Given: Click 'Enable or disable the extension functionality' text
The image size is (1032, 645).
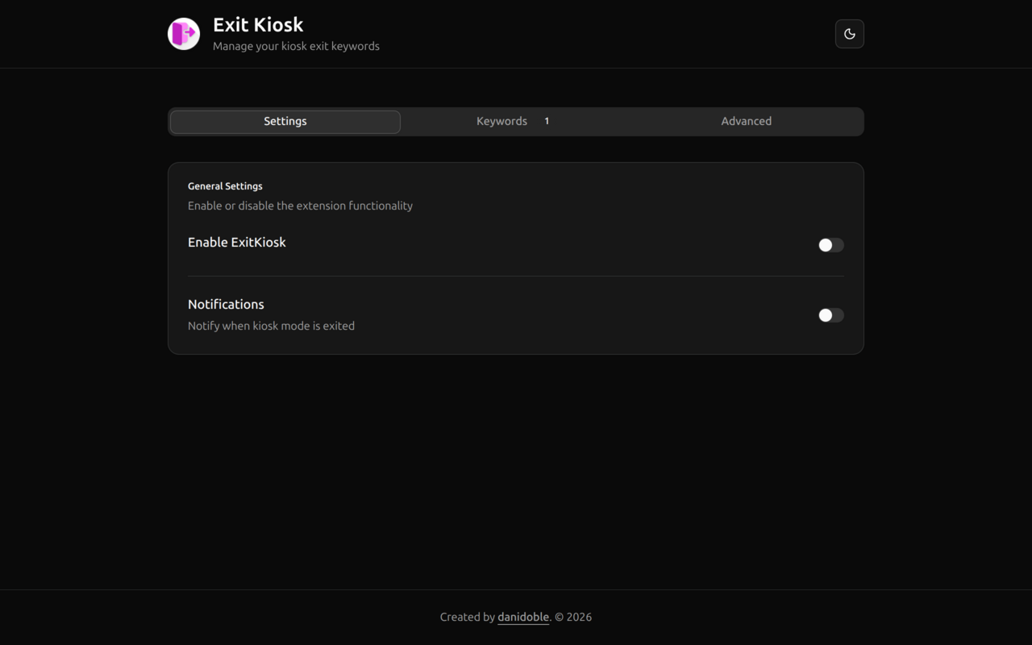Looking at the screenshot, I should coord(300,206).
